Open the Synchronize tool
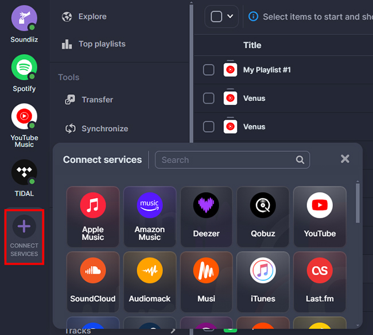373x335 pixels. click(x=96, y=129)
